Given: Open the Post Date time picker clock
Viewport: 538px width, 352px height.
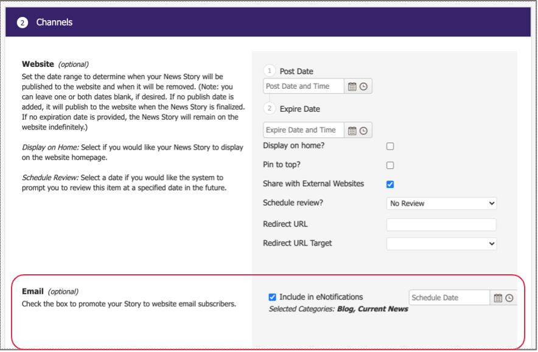Looking at the screenshot, I should pyautogui.click(x=363, y=87).
